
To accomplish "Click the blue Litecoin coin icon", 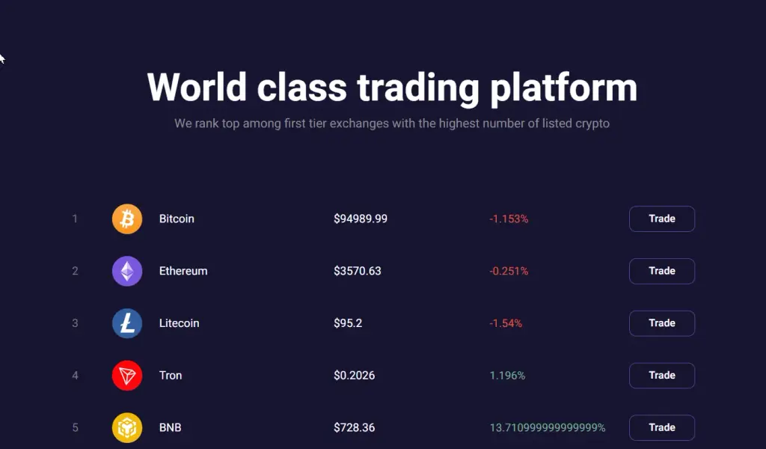I will 127,323.
